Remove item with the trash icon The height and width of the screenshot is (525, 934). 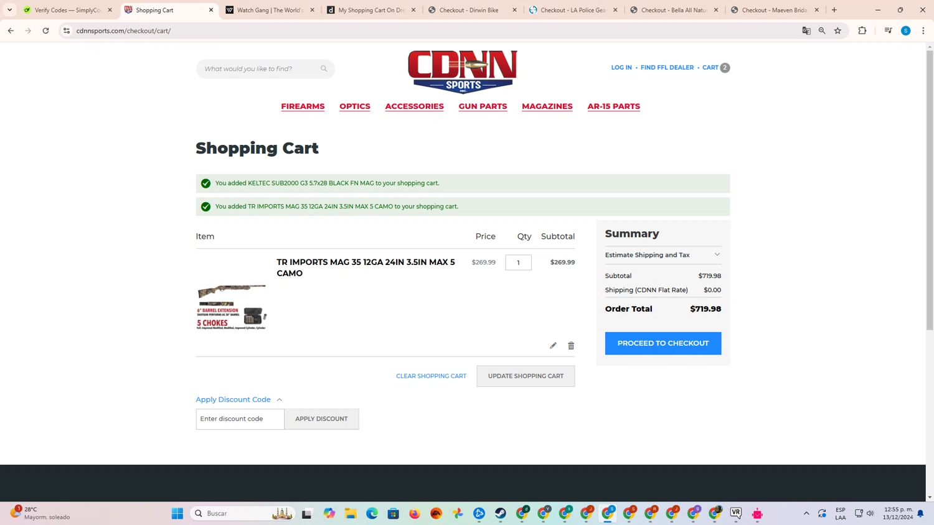click(x=571, y=345)
